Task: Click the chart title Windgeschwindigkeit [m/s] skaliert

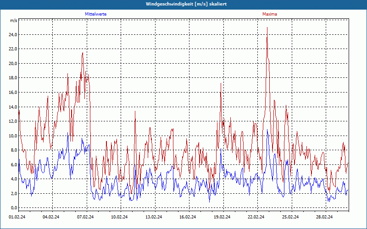Action: click(x=186, y=4)
